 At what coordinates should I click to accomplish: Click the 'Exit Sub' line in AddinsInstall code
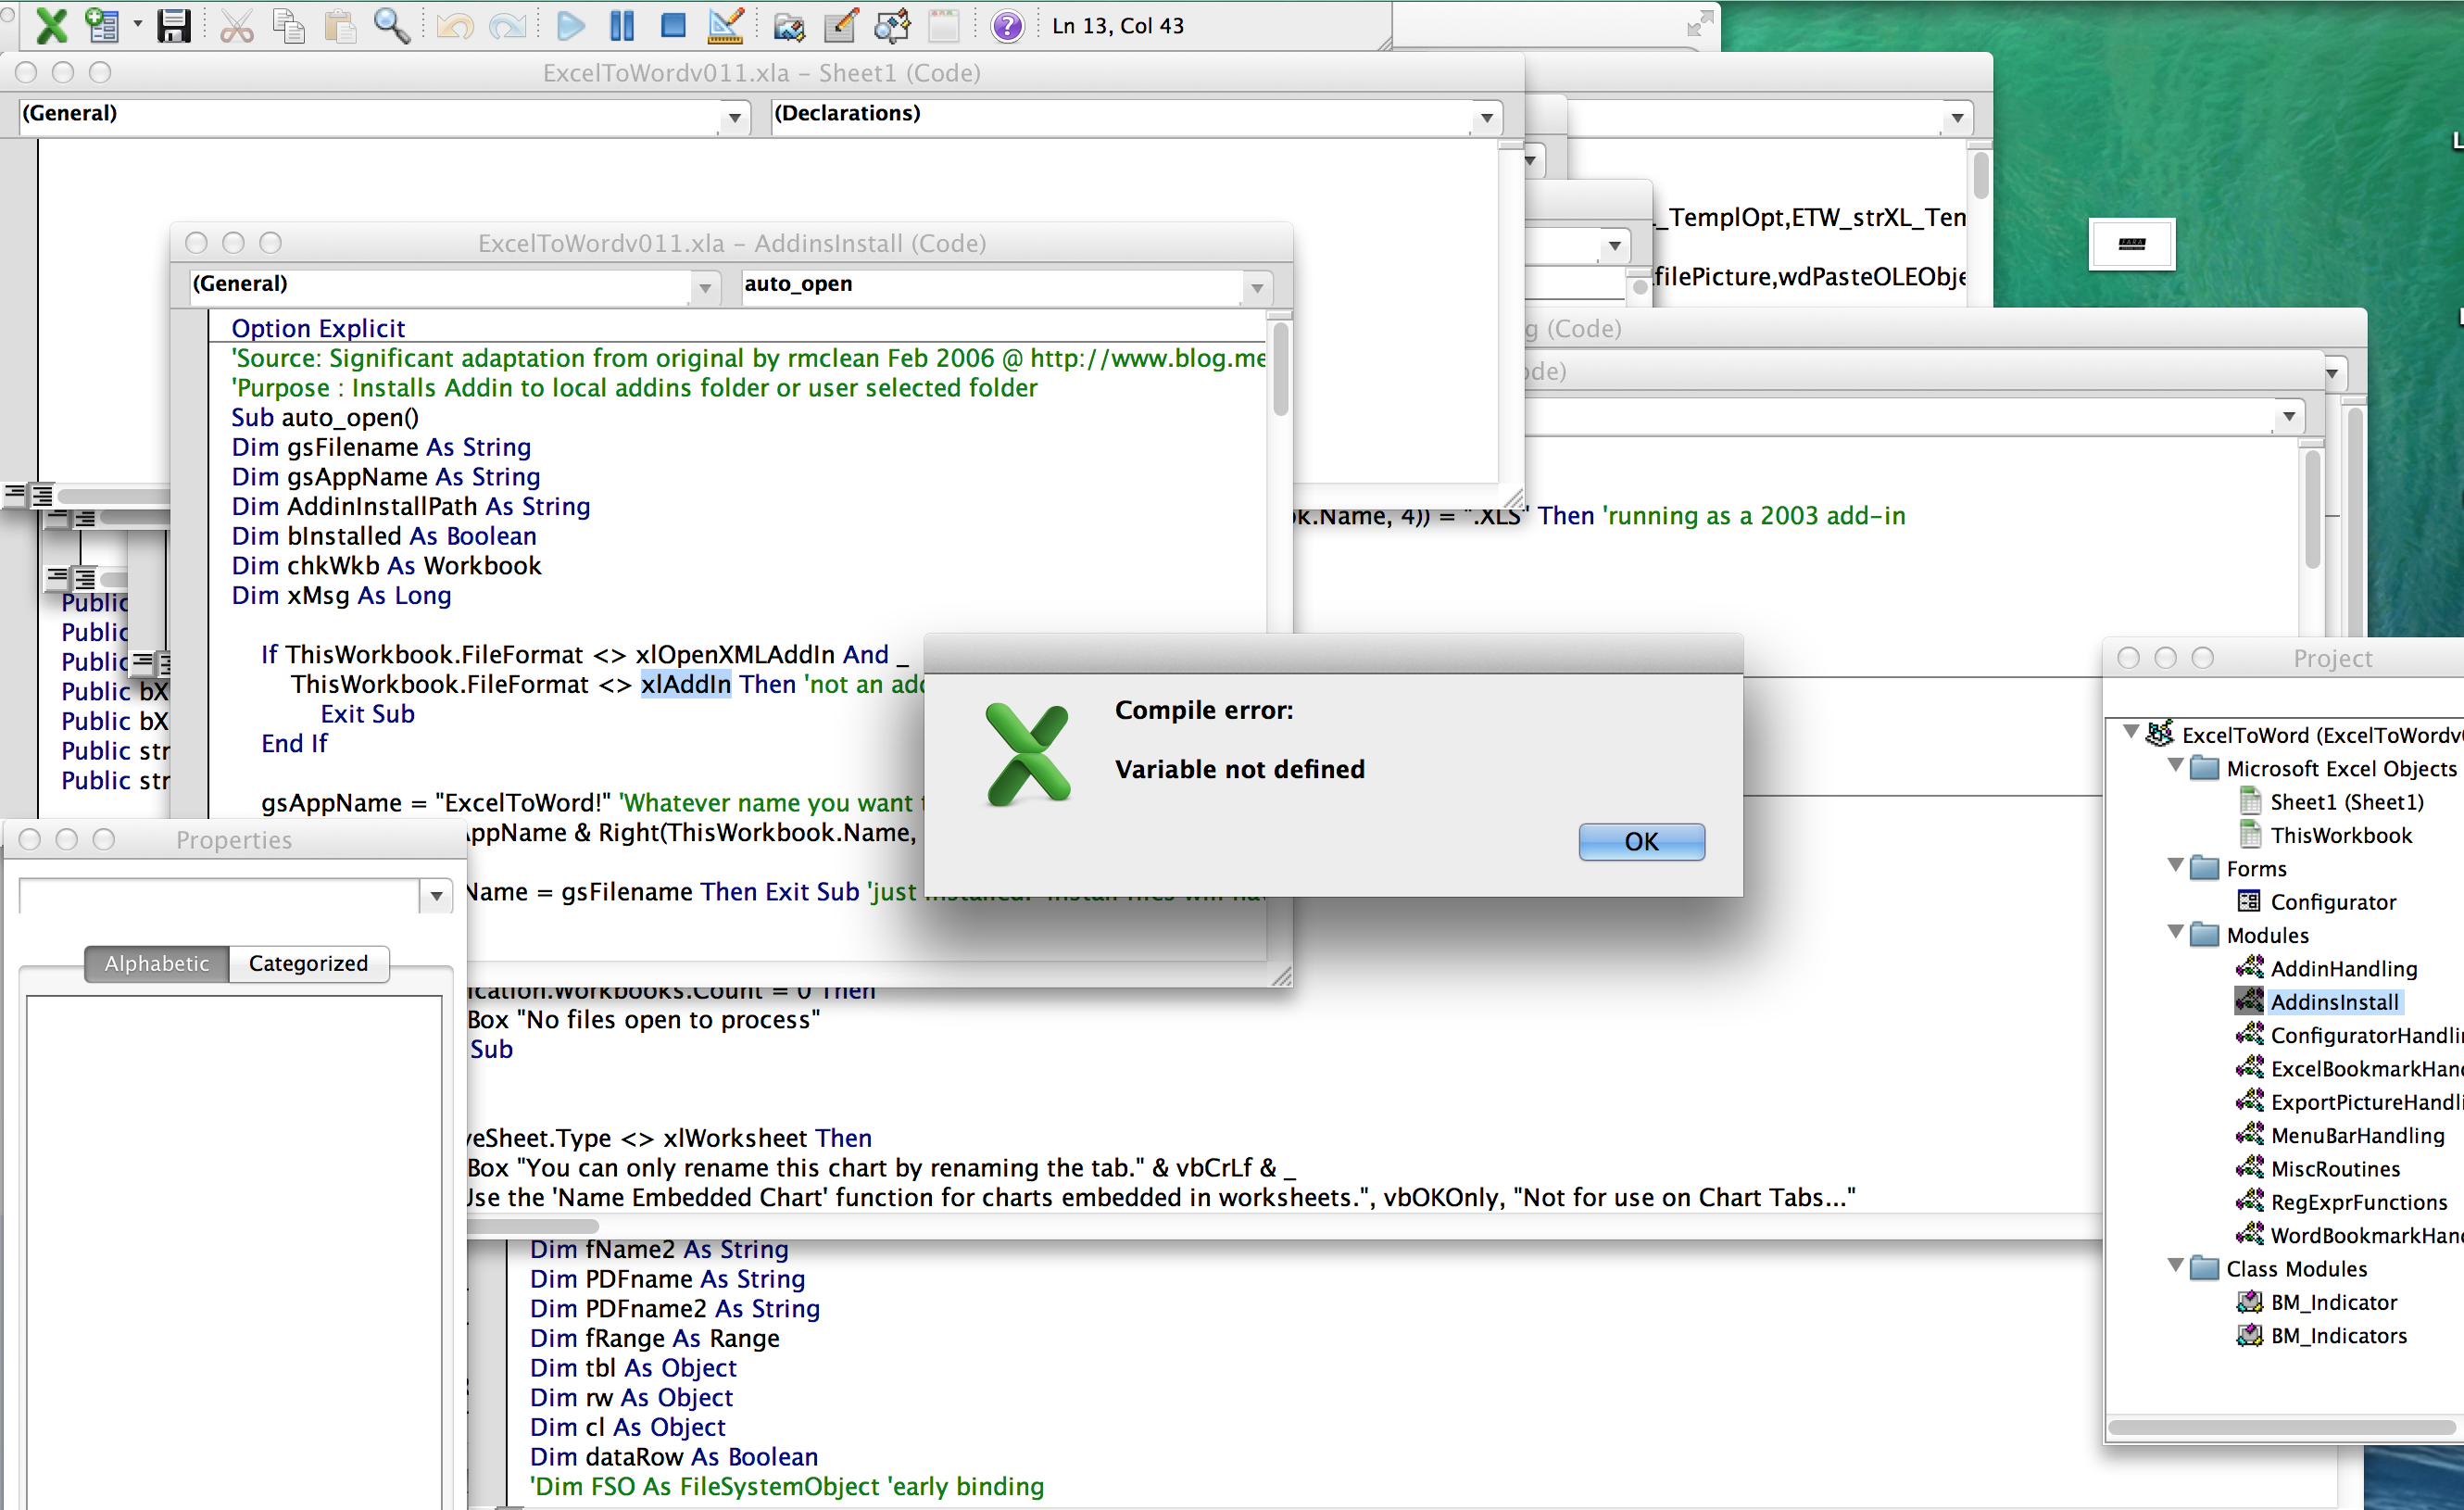tap(367, 714)
